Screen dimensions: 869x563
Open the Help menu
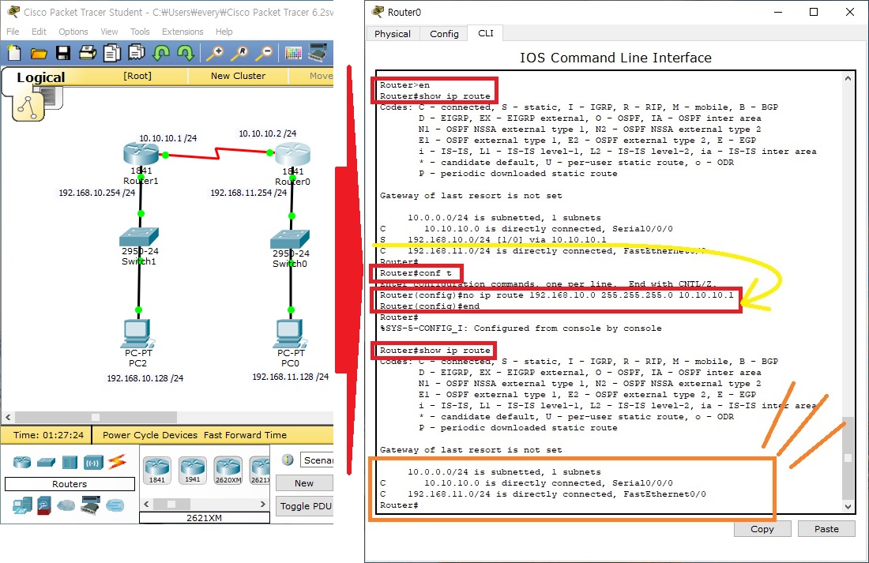(224, 32)
